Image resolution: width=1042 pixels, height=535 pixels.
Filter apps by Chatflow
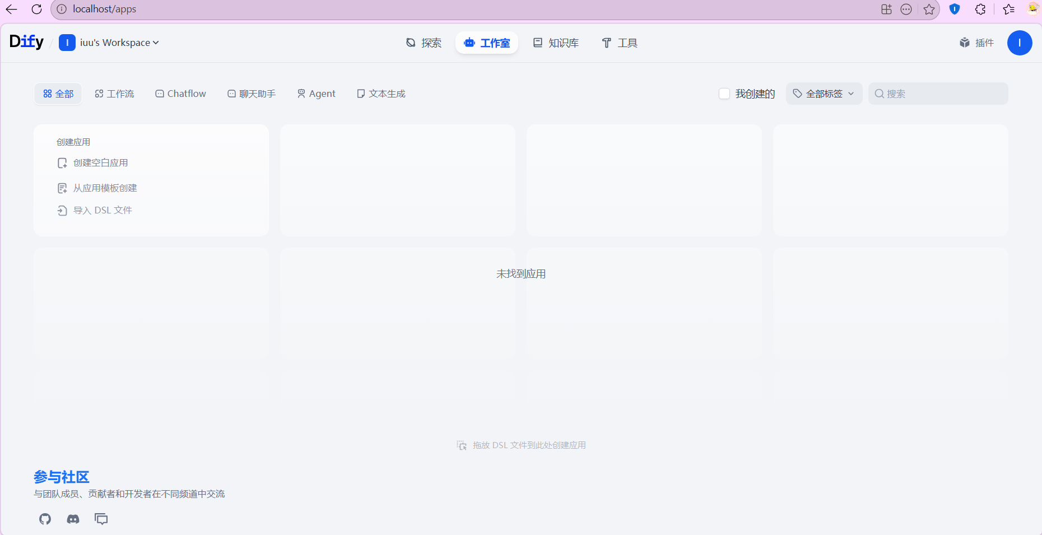[x=180, y=94]
